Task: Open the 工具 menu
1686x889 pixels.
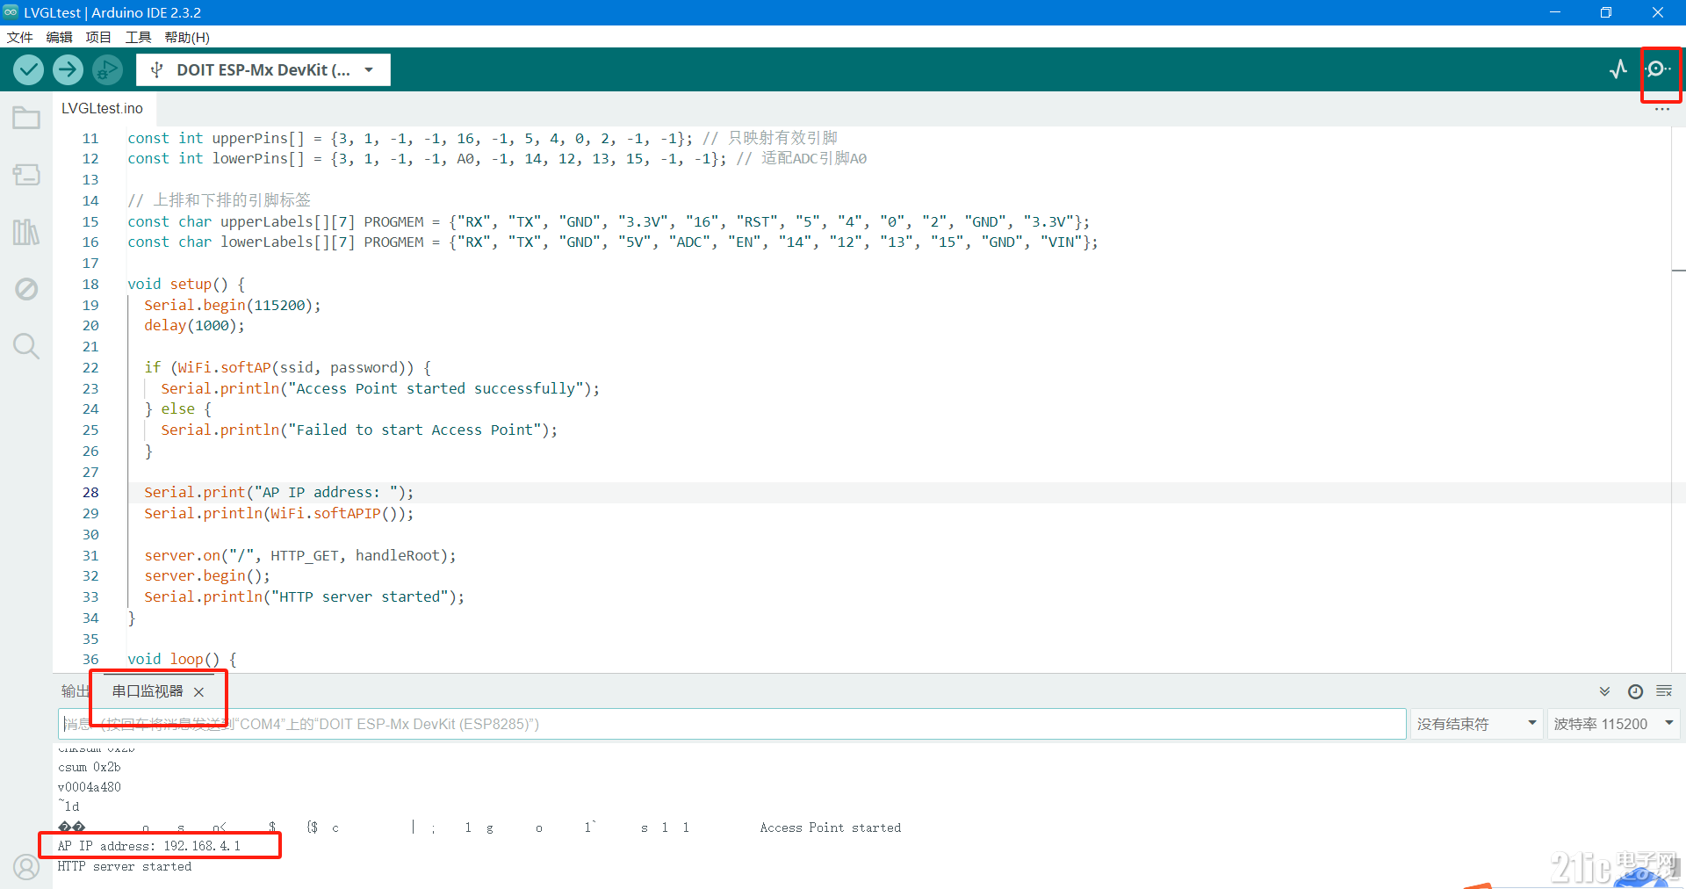Action: (x=138, y=37)
